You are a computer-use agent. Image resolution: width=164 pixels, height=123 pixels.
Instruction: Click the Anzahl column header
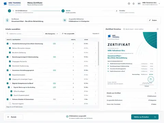tap(73, 40)
